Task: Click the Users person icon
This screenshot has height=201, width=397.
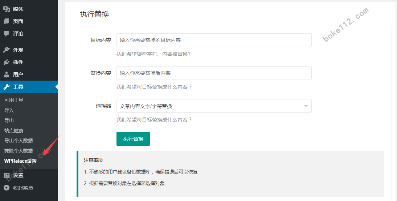Action: (7, 74)
